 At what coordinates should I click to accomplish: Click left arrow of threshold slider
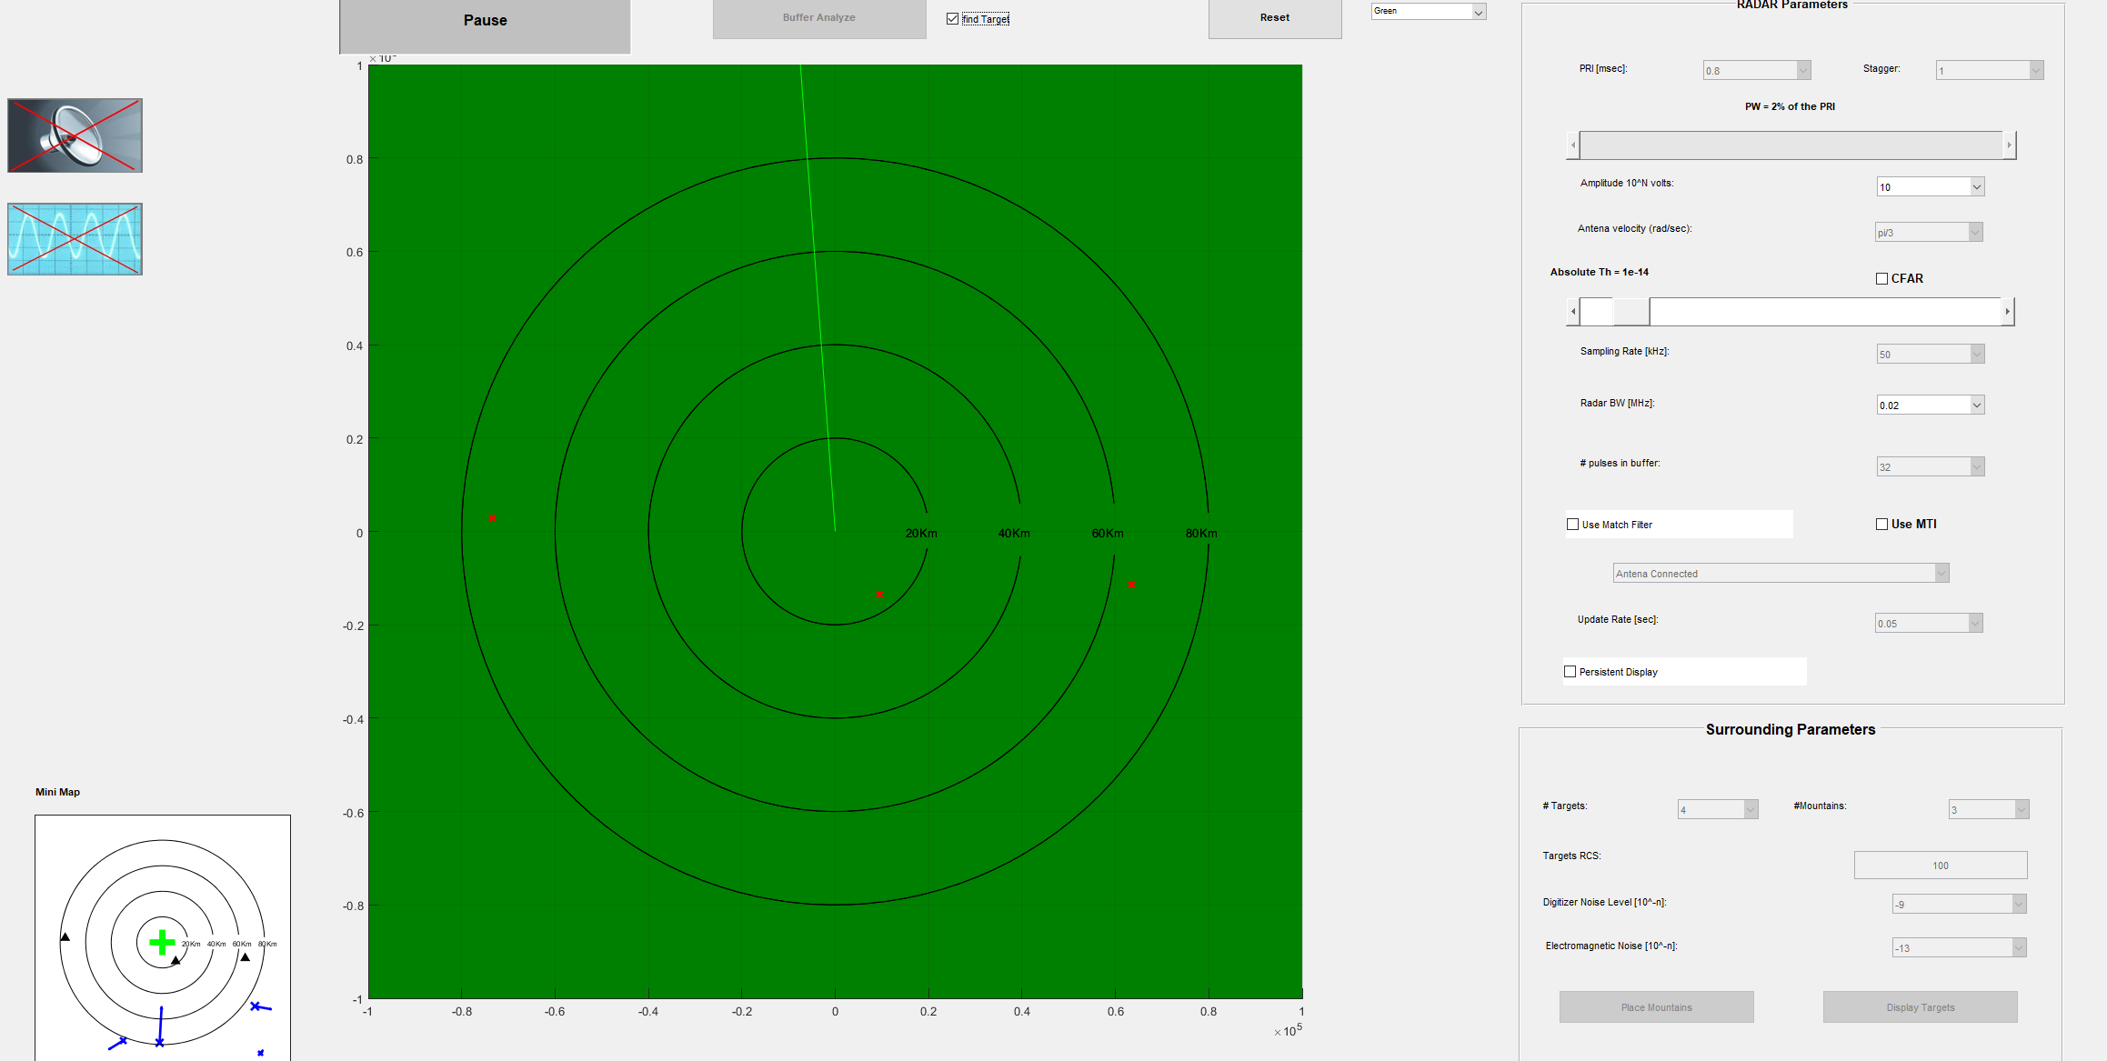point(1573,312)
